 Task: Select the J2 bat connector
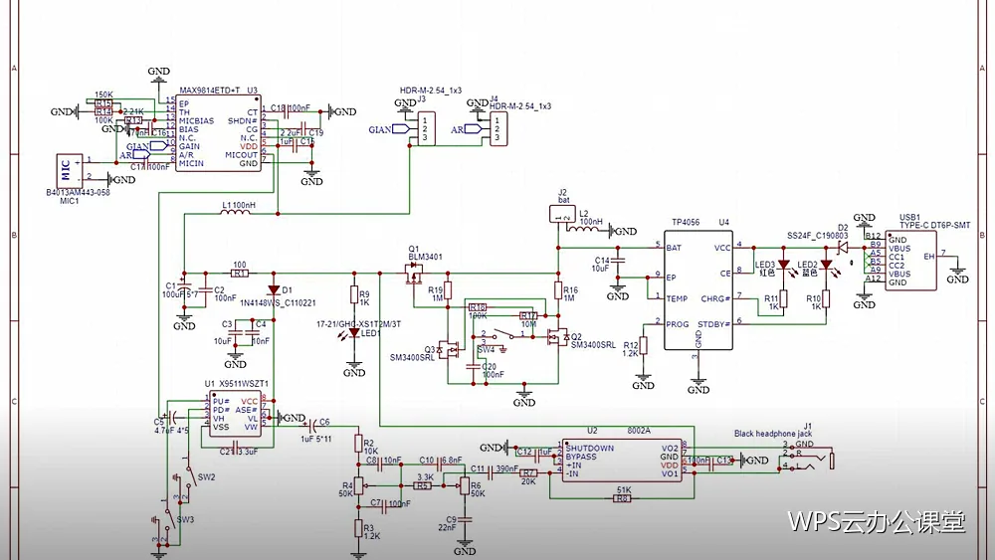[562, 215]
